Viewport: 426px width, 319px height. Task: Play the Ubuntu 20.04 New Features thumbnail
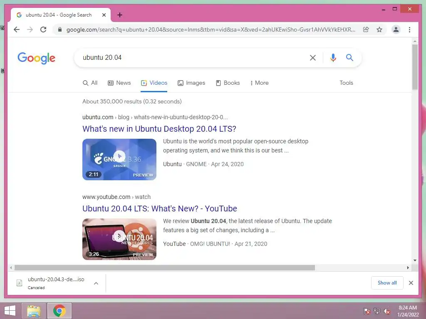[119, 239]
